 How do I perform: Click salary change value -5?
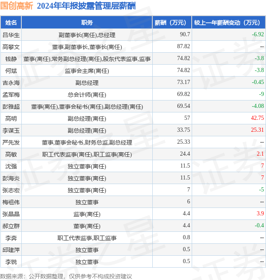(x=261, y=189)
